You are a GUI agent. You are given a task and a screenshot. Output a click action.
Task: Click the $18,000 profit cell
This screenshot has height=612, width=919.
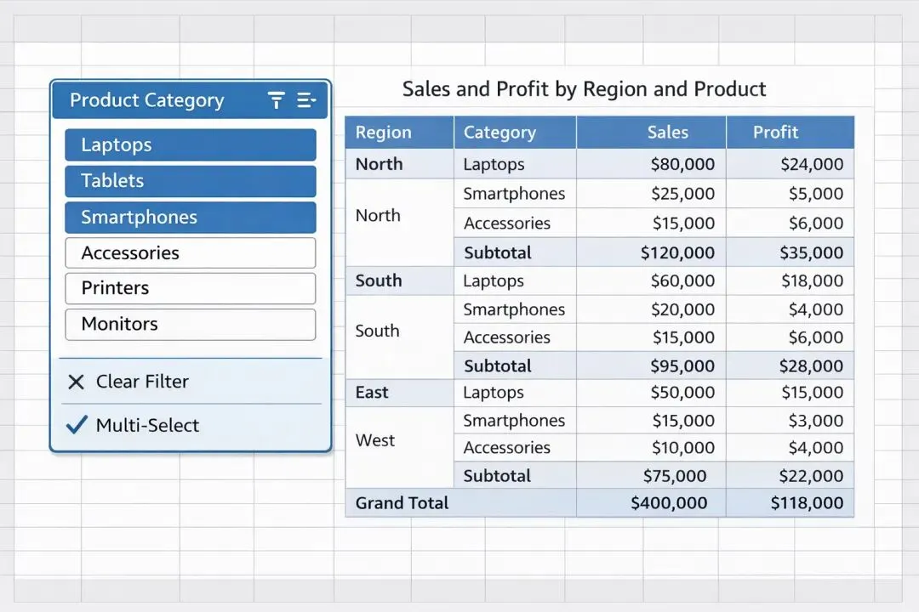coord(790,280)
